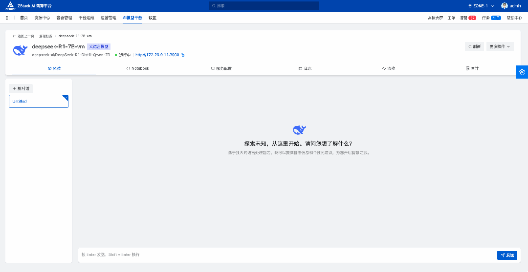Open the 172.20.9.11:3000 service link
This screenshot has width=528, height=272.
(x=157, y=55)
